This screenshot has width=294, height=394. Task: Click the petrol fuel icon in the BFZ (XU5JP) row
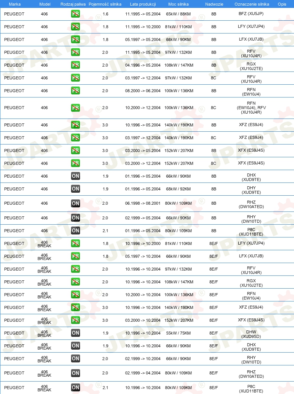75,14
